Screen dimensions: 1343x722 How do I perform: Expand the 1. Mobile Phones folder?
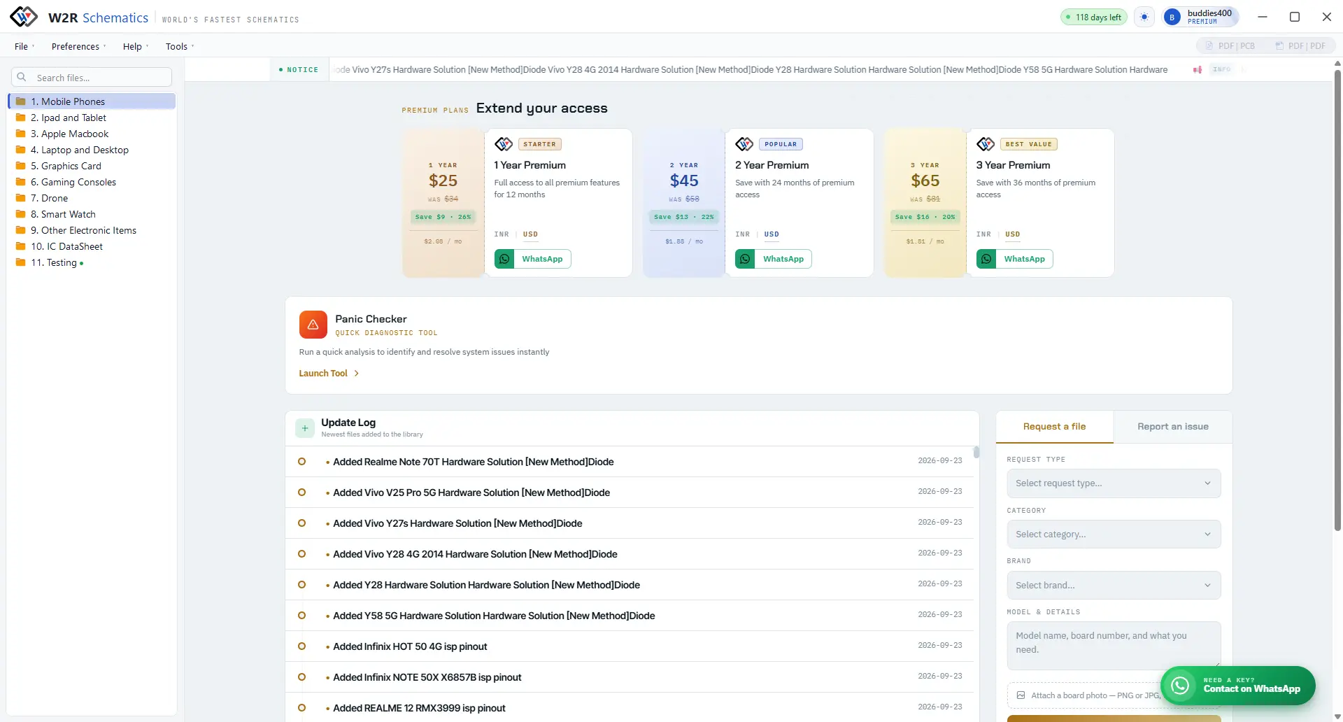pos(92,101)
